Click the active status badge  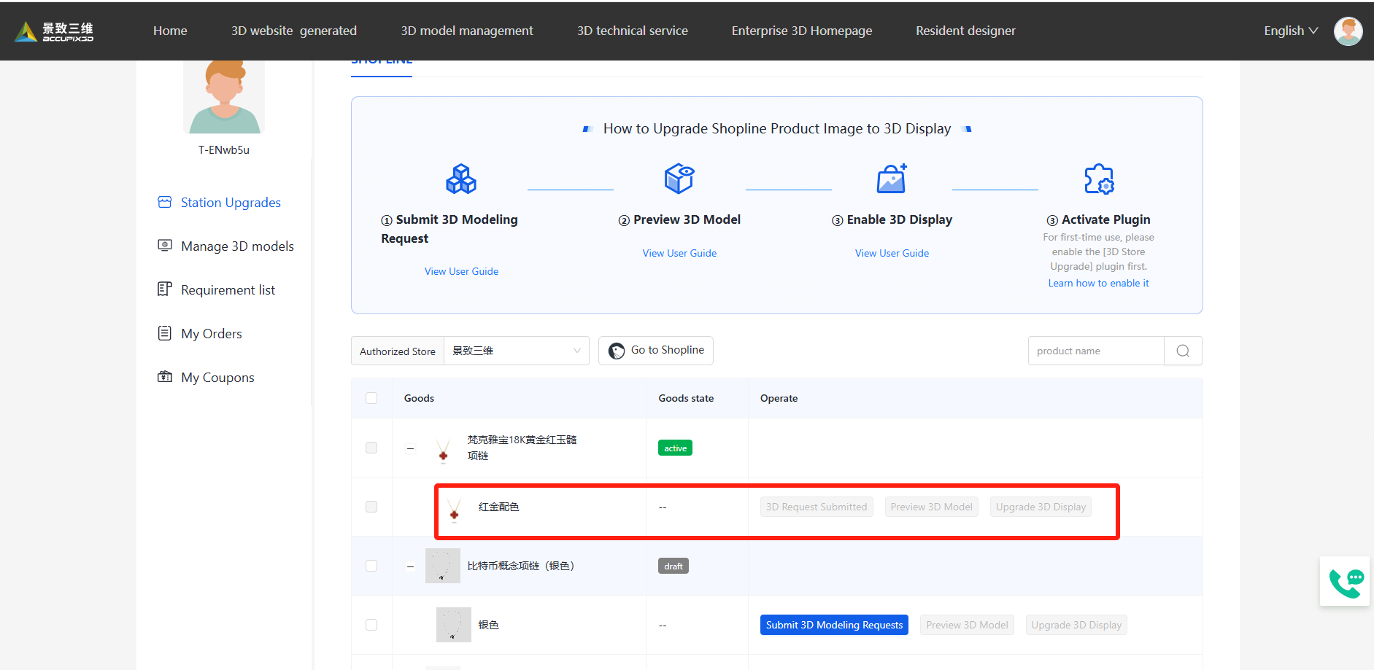point(675,448)
